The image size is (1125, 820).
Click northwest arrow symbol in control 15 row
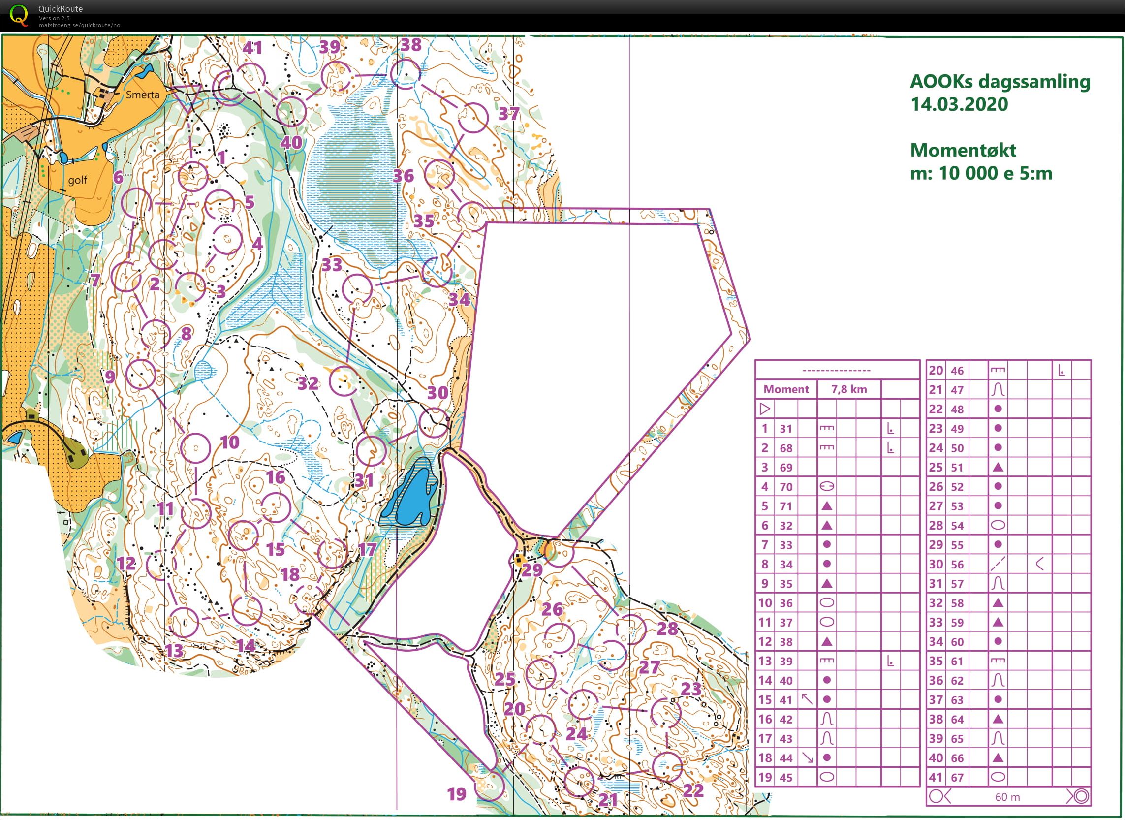click(808, 699)
